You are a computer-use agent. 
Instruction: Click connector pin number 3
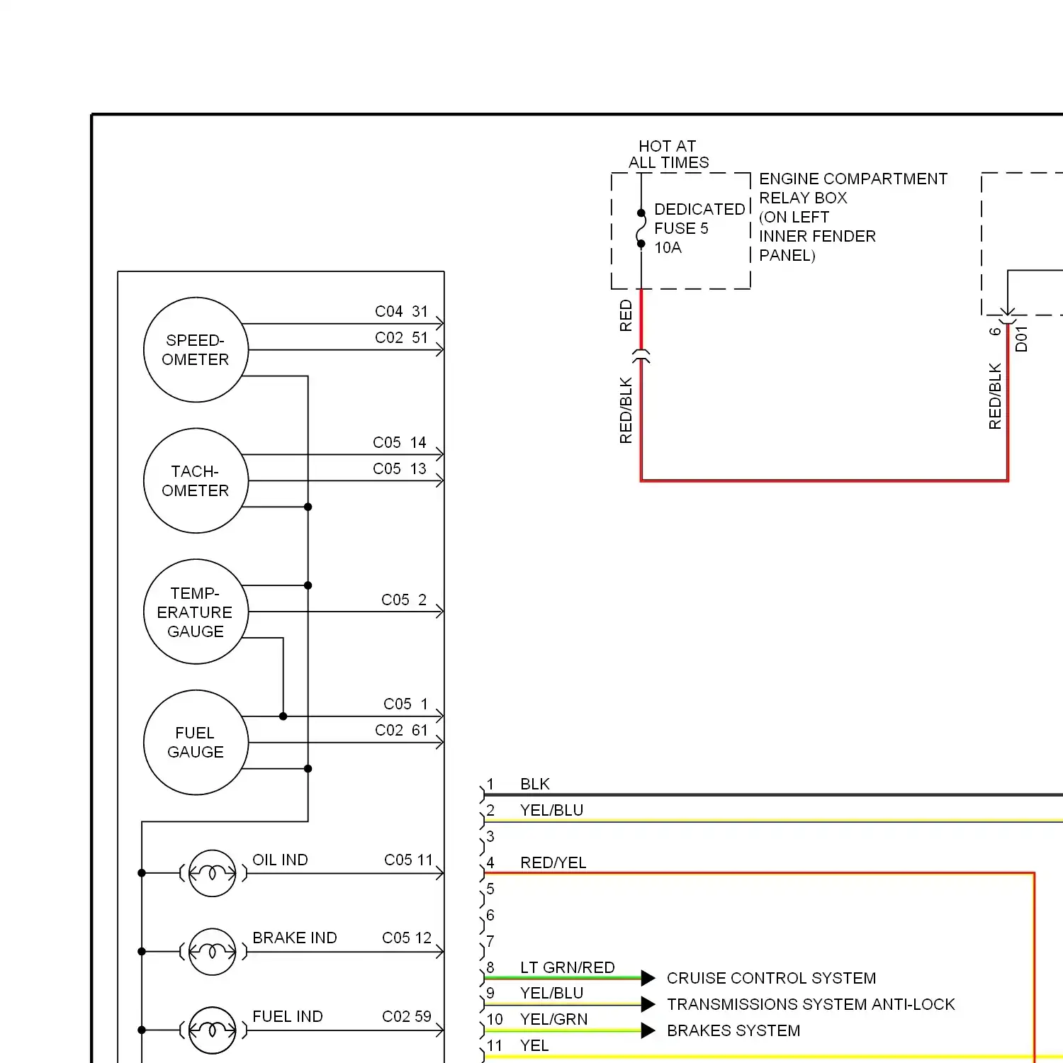tap(490, 836)
